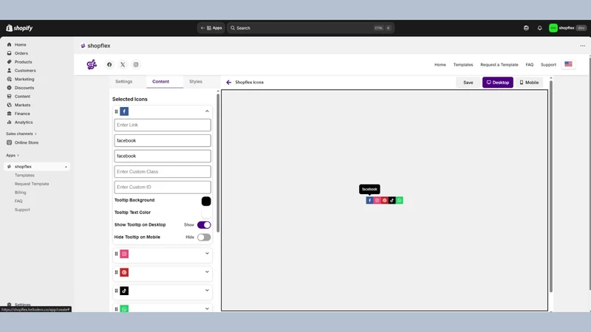The height and width of the screenshot is (332, 591).
Task: Click the three-dot menu at top right
Action: point(583,46)
